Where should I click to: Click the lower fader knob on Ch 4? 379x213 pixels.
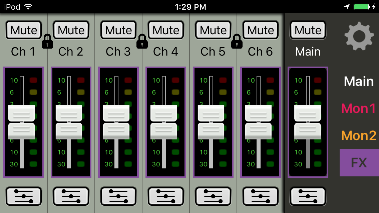pyautogui.click(x=163, y=131)
